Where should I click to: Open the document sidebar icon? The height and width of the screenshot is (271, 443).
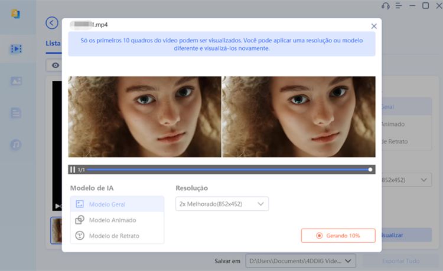(x=16, y=113)
